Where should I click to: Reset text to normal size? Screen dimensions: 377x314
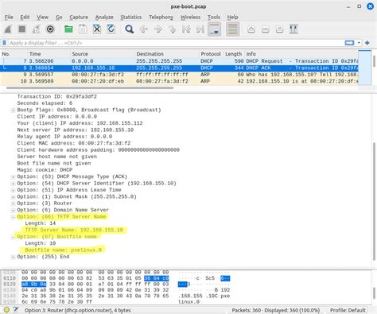click(x=279, y=29)
